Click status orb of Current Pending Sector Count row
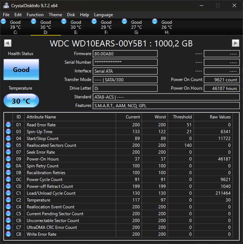This screenshot has height=244, width=243. coord(8,214)
